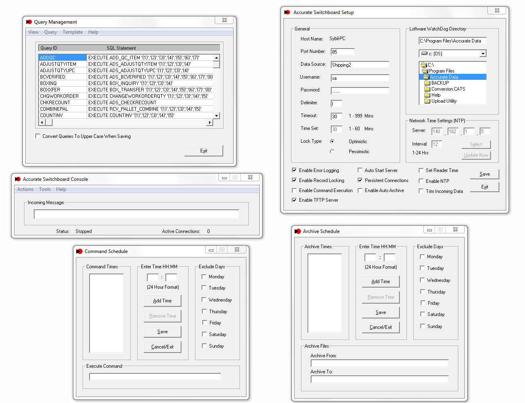Select the Optimistic lock type
The height and width of the screenshot is (403, 525).
pyautogui.click(x=332, y=142)
